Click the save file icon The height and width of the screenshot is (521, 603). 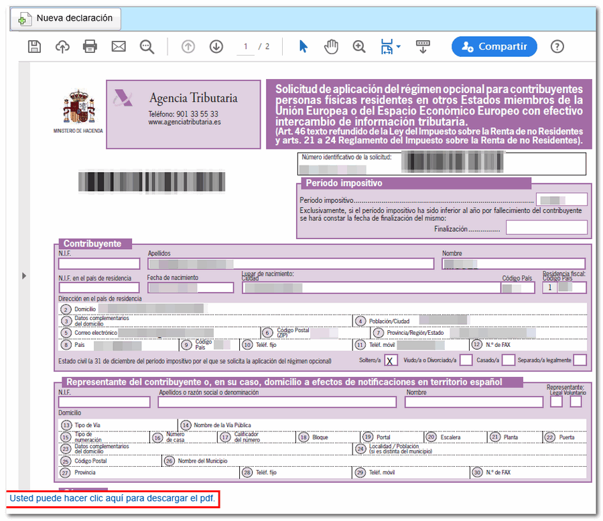[33, 46]
